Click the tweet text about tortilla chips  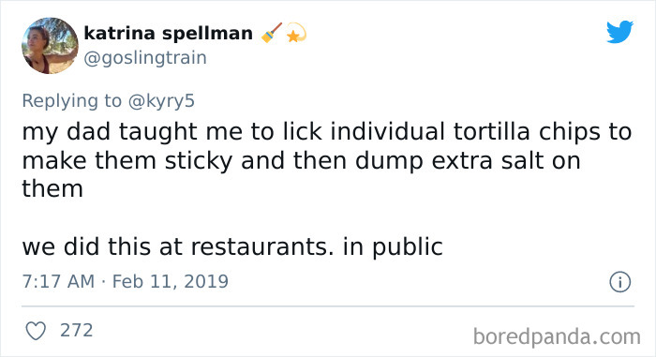click(x=327, y=160)
